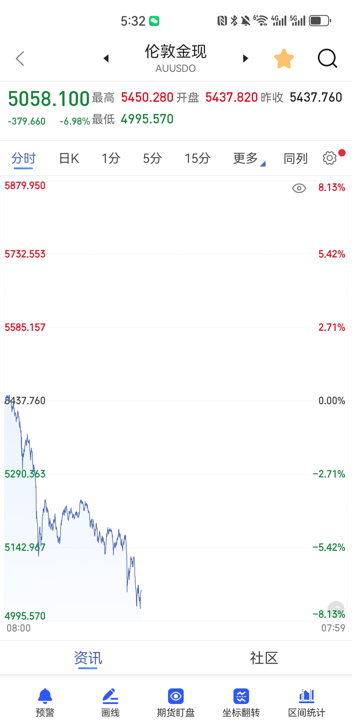
Task: Select the 15分 timeframe tab
Action: click(197, 158)
